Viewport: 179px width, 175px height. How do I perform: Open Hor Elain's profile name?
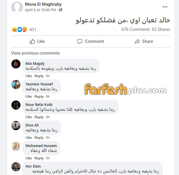point(33,166)
